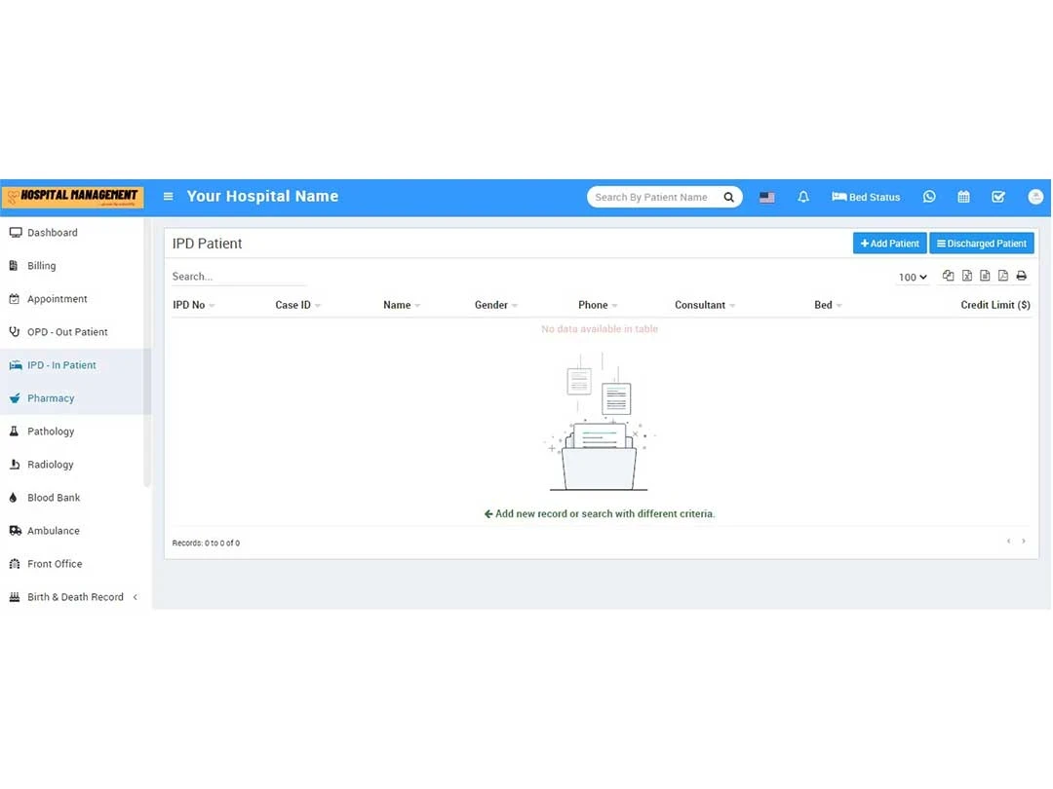
Task: Click the Add Patient button
Action: click(889, 243)
